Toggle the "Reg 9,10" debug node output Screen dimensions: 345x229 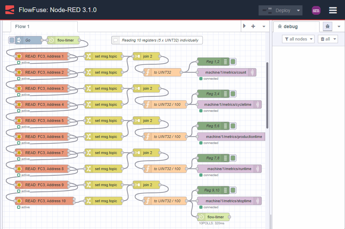click(x=233, y=190)
